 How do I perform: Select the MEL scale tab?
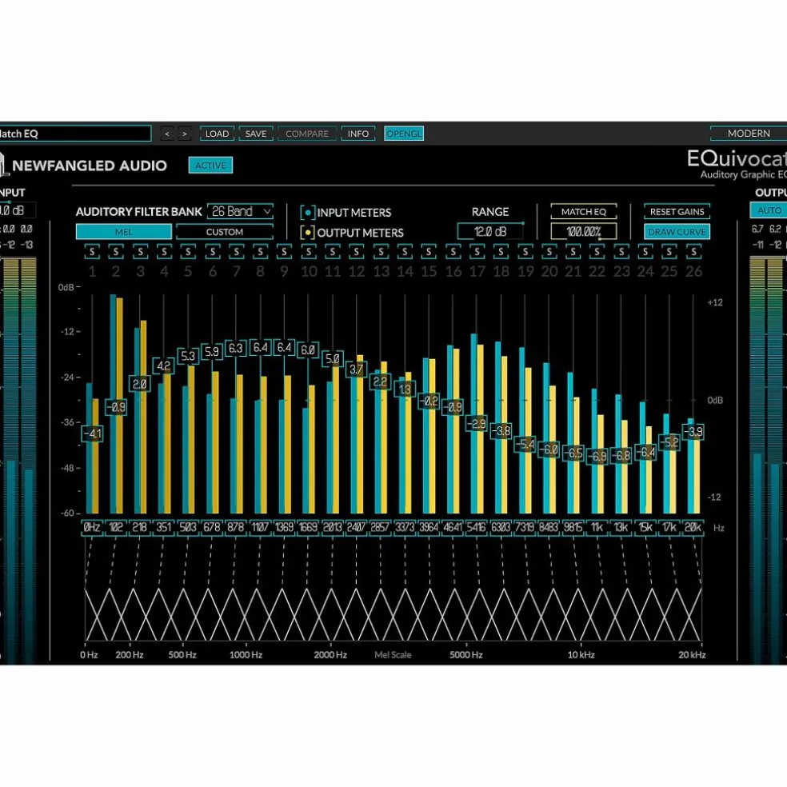tap(123, 232)
